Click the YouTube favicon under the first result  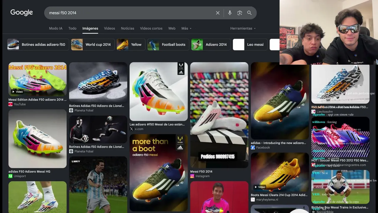10,104
